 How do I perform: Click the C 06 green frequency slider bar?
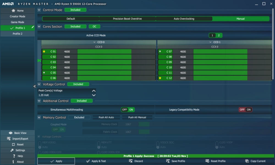point(104,78)
